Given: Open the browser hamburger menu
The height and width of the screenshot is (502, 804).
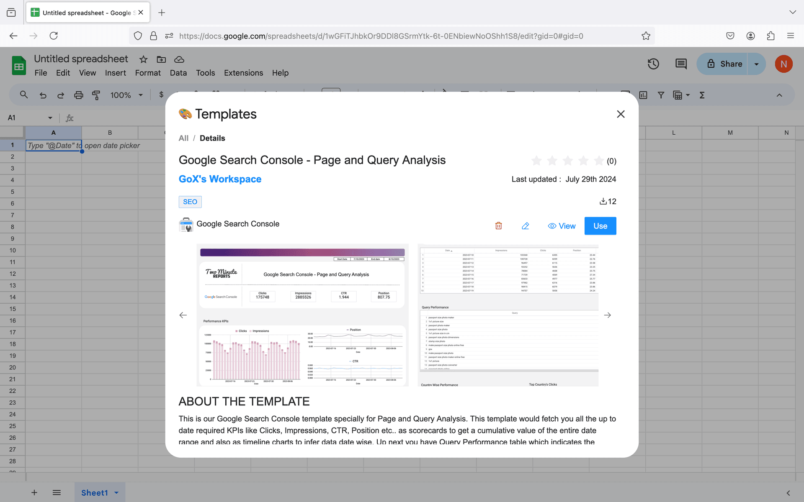Looking at the screenshot, I should point(791,36).
